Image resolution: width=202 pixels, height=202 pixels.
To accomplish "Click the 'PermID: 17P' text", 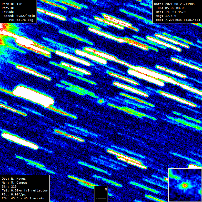I will (12, 4).
